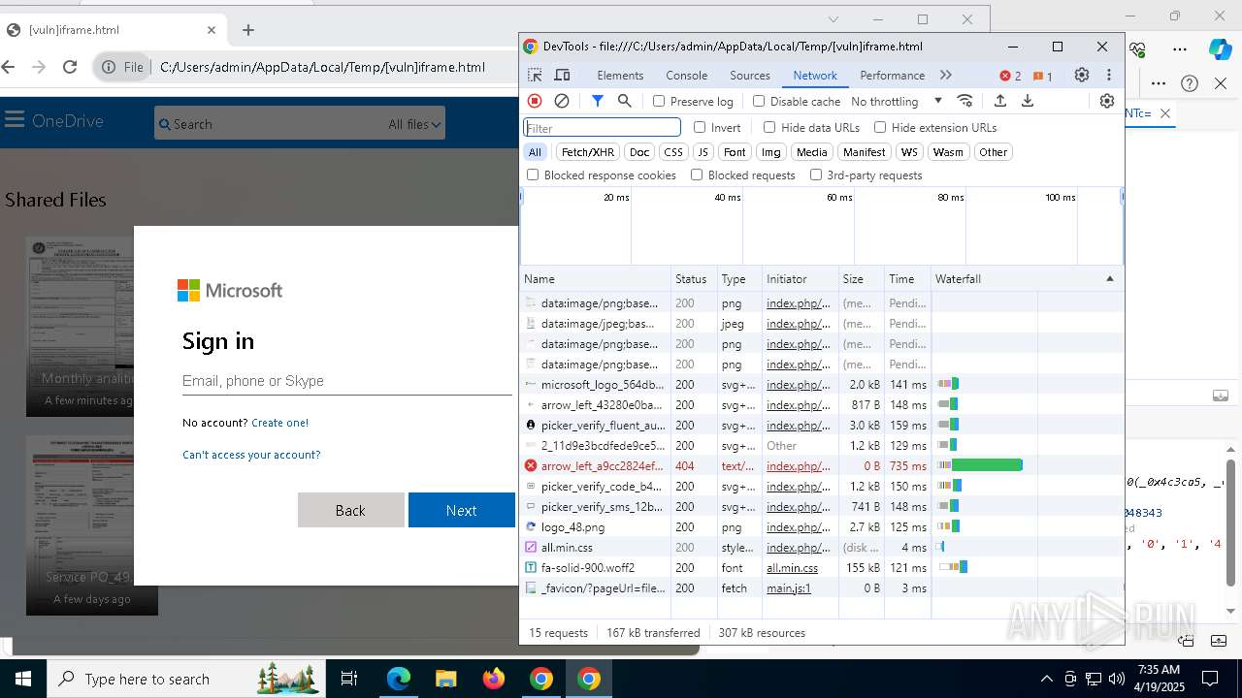This screenshot has width=1242, height=698.
Task: Open File Explorer from taskbar
Action: (x=446, y=679)
